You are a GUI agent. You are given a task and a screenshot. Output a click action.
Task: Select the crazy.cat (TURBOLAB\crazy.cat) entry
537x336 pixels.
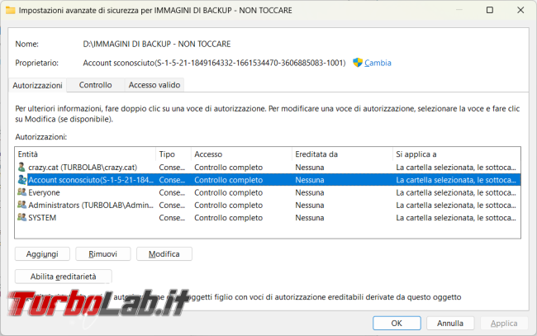[268, 168]
